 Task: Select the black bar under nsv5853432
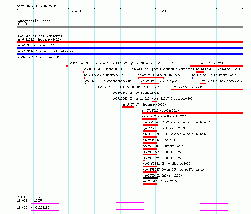[x=151, y=178]
